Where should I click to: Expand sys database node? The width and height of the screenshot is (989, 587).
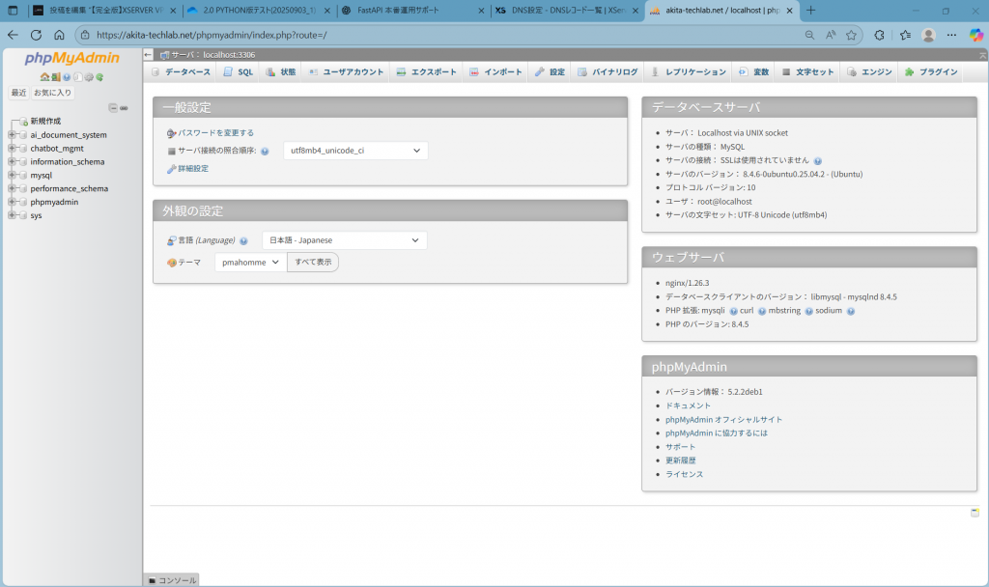click(x=12, y=215)
